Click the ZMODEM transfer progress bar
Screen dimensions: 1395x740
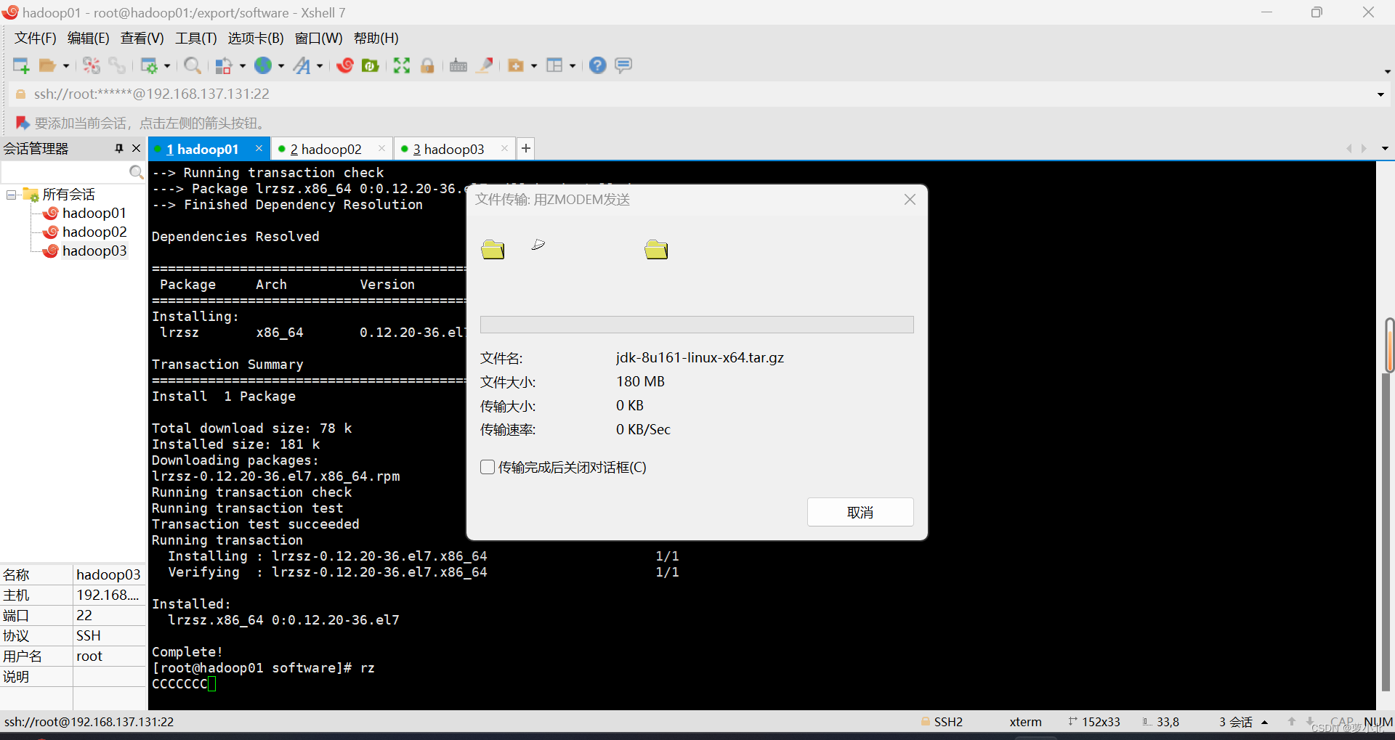coord(697,325)
